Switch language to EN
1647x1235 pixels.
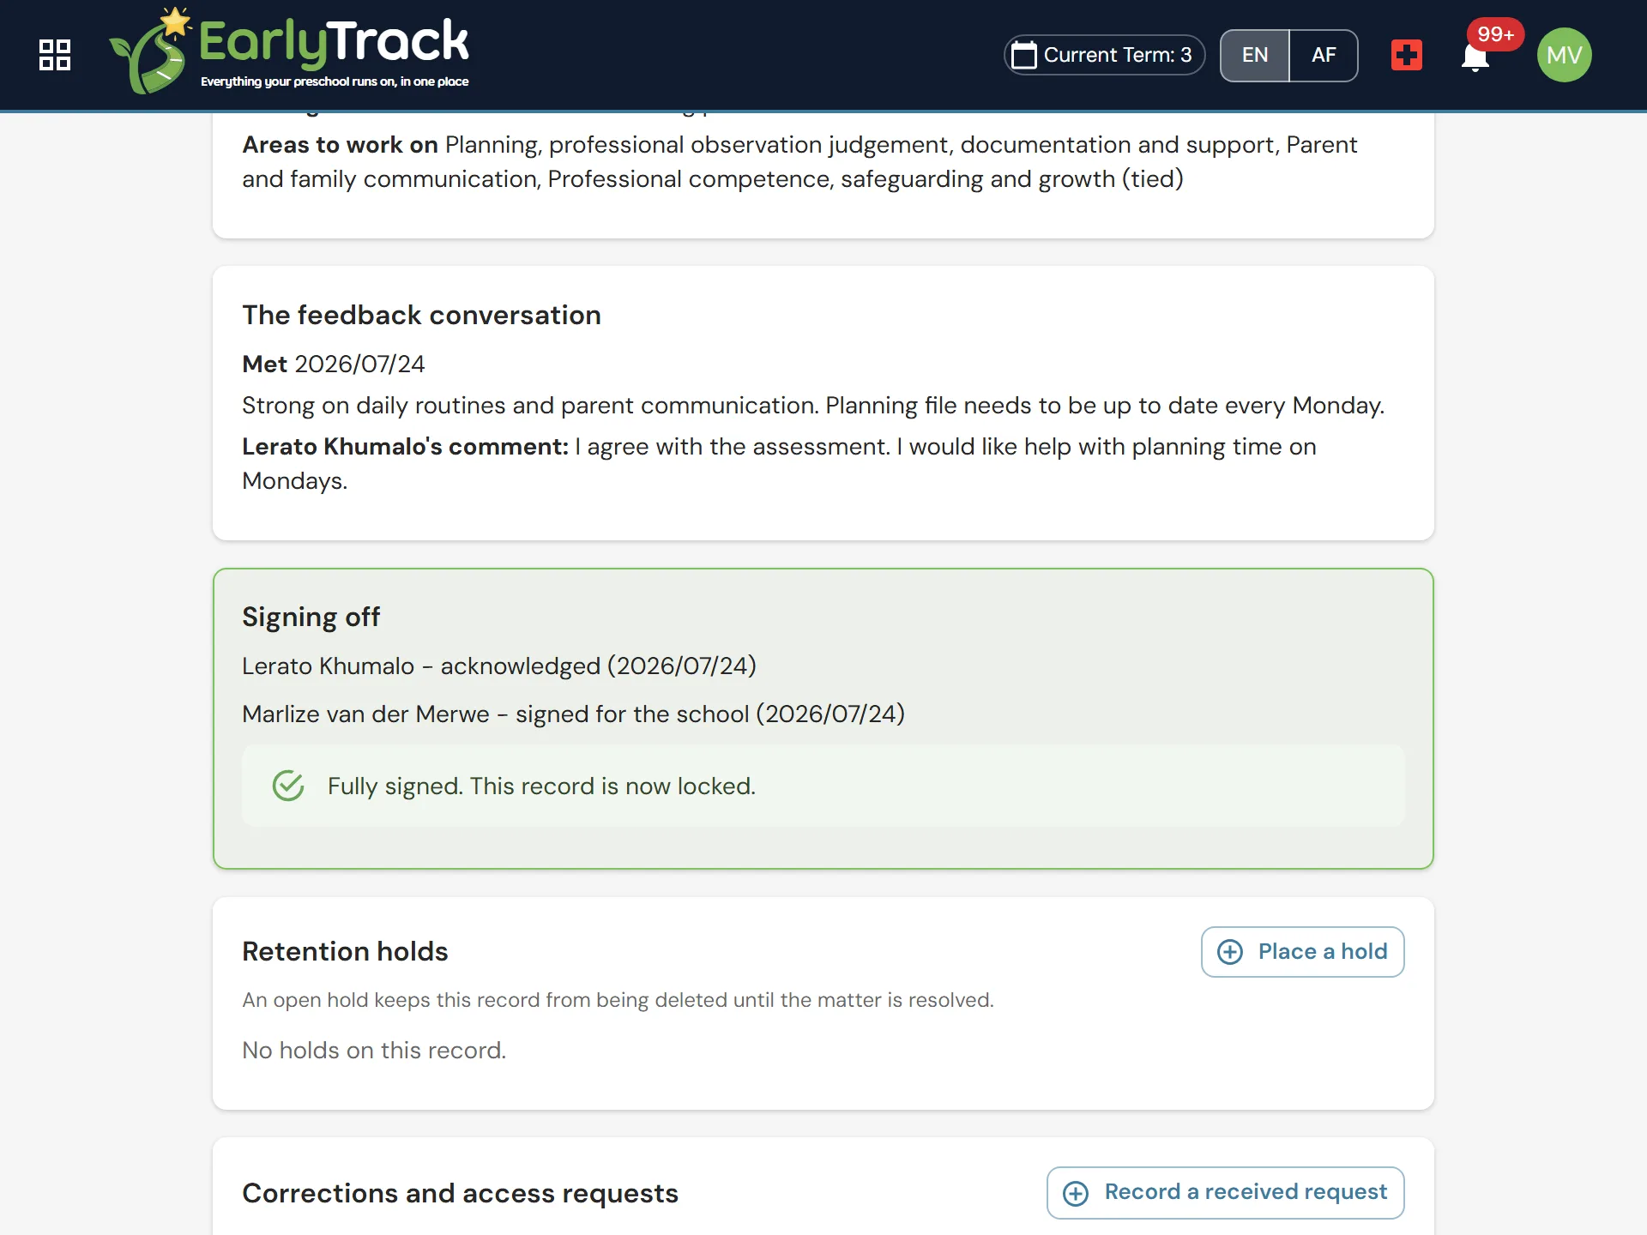[x=1255, y=55]
